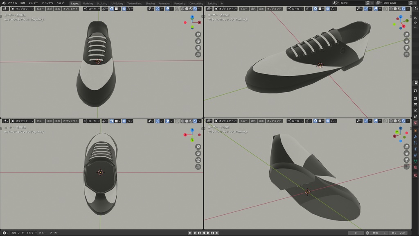Open ビュー menu in top-left viewport header
The width and height of the screenshot is (419, 236).
40,9
